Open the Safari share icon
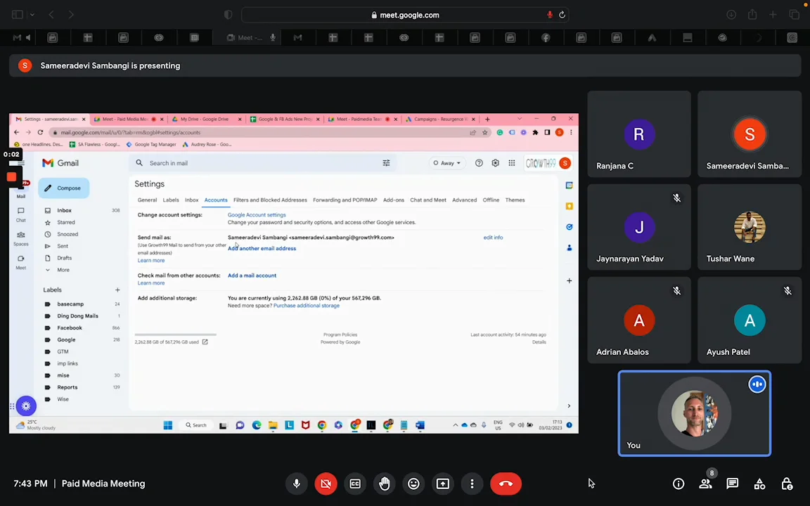 [752, 15]
